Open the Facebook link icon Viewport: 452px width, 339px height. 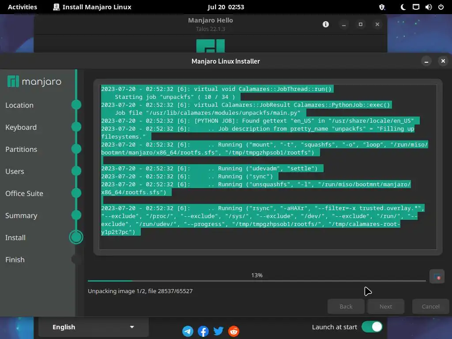pos(203,331)
